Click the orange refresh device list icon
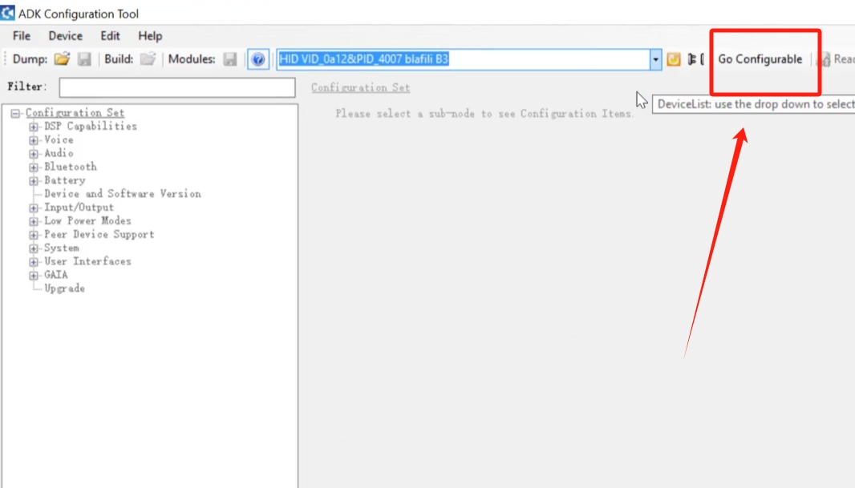The height and width of the screenshot is (488, 855). click(x=674, y=58)
